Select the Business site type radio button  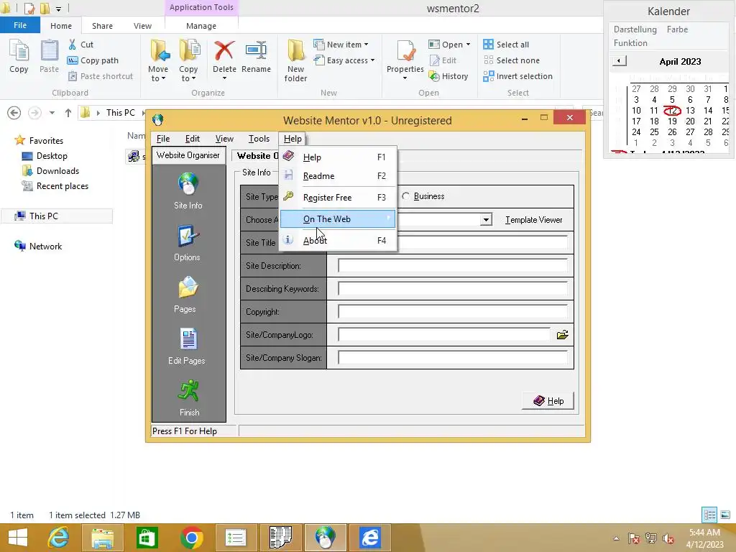(x=405, y=196)
